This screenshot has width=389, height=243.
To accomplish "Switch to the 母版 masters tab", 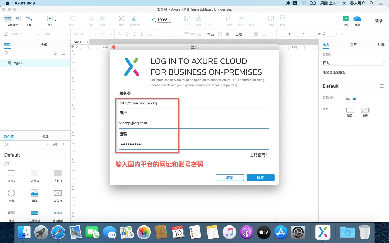I will (x=45, y=137).
